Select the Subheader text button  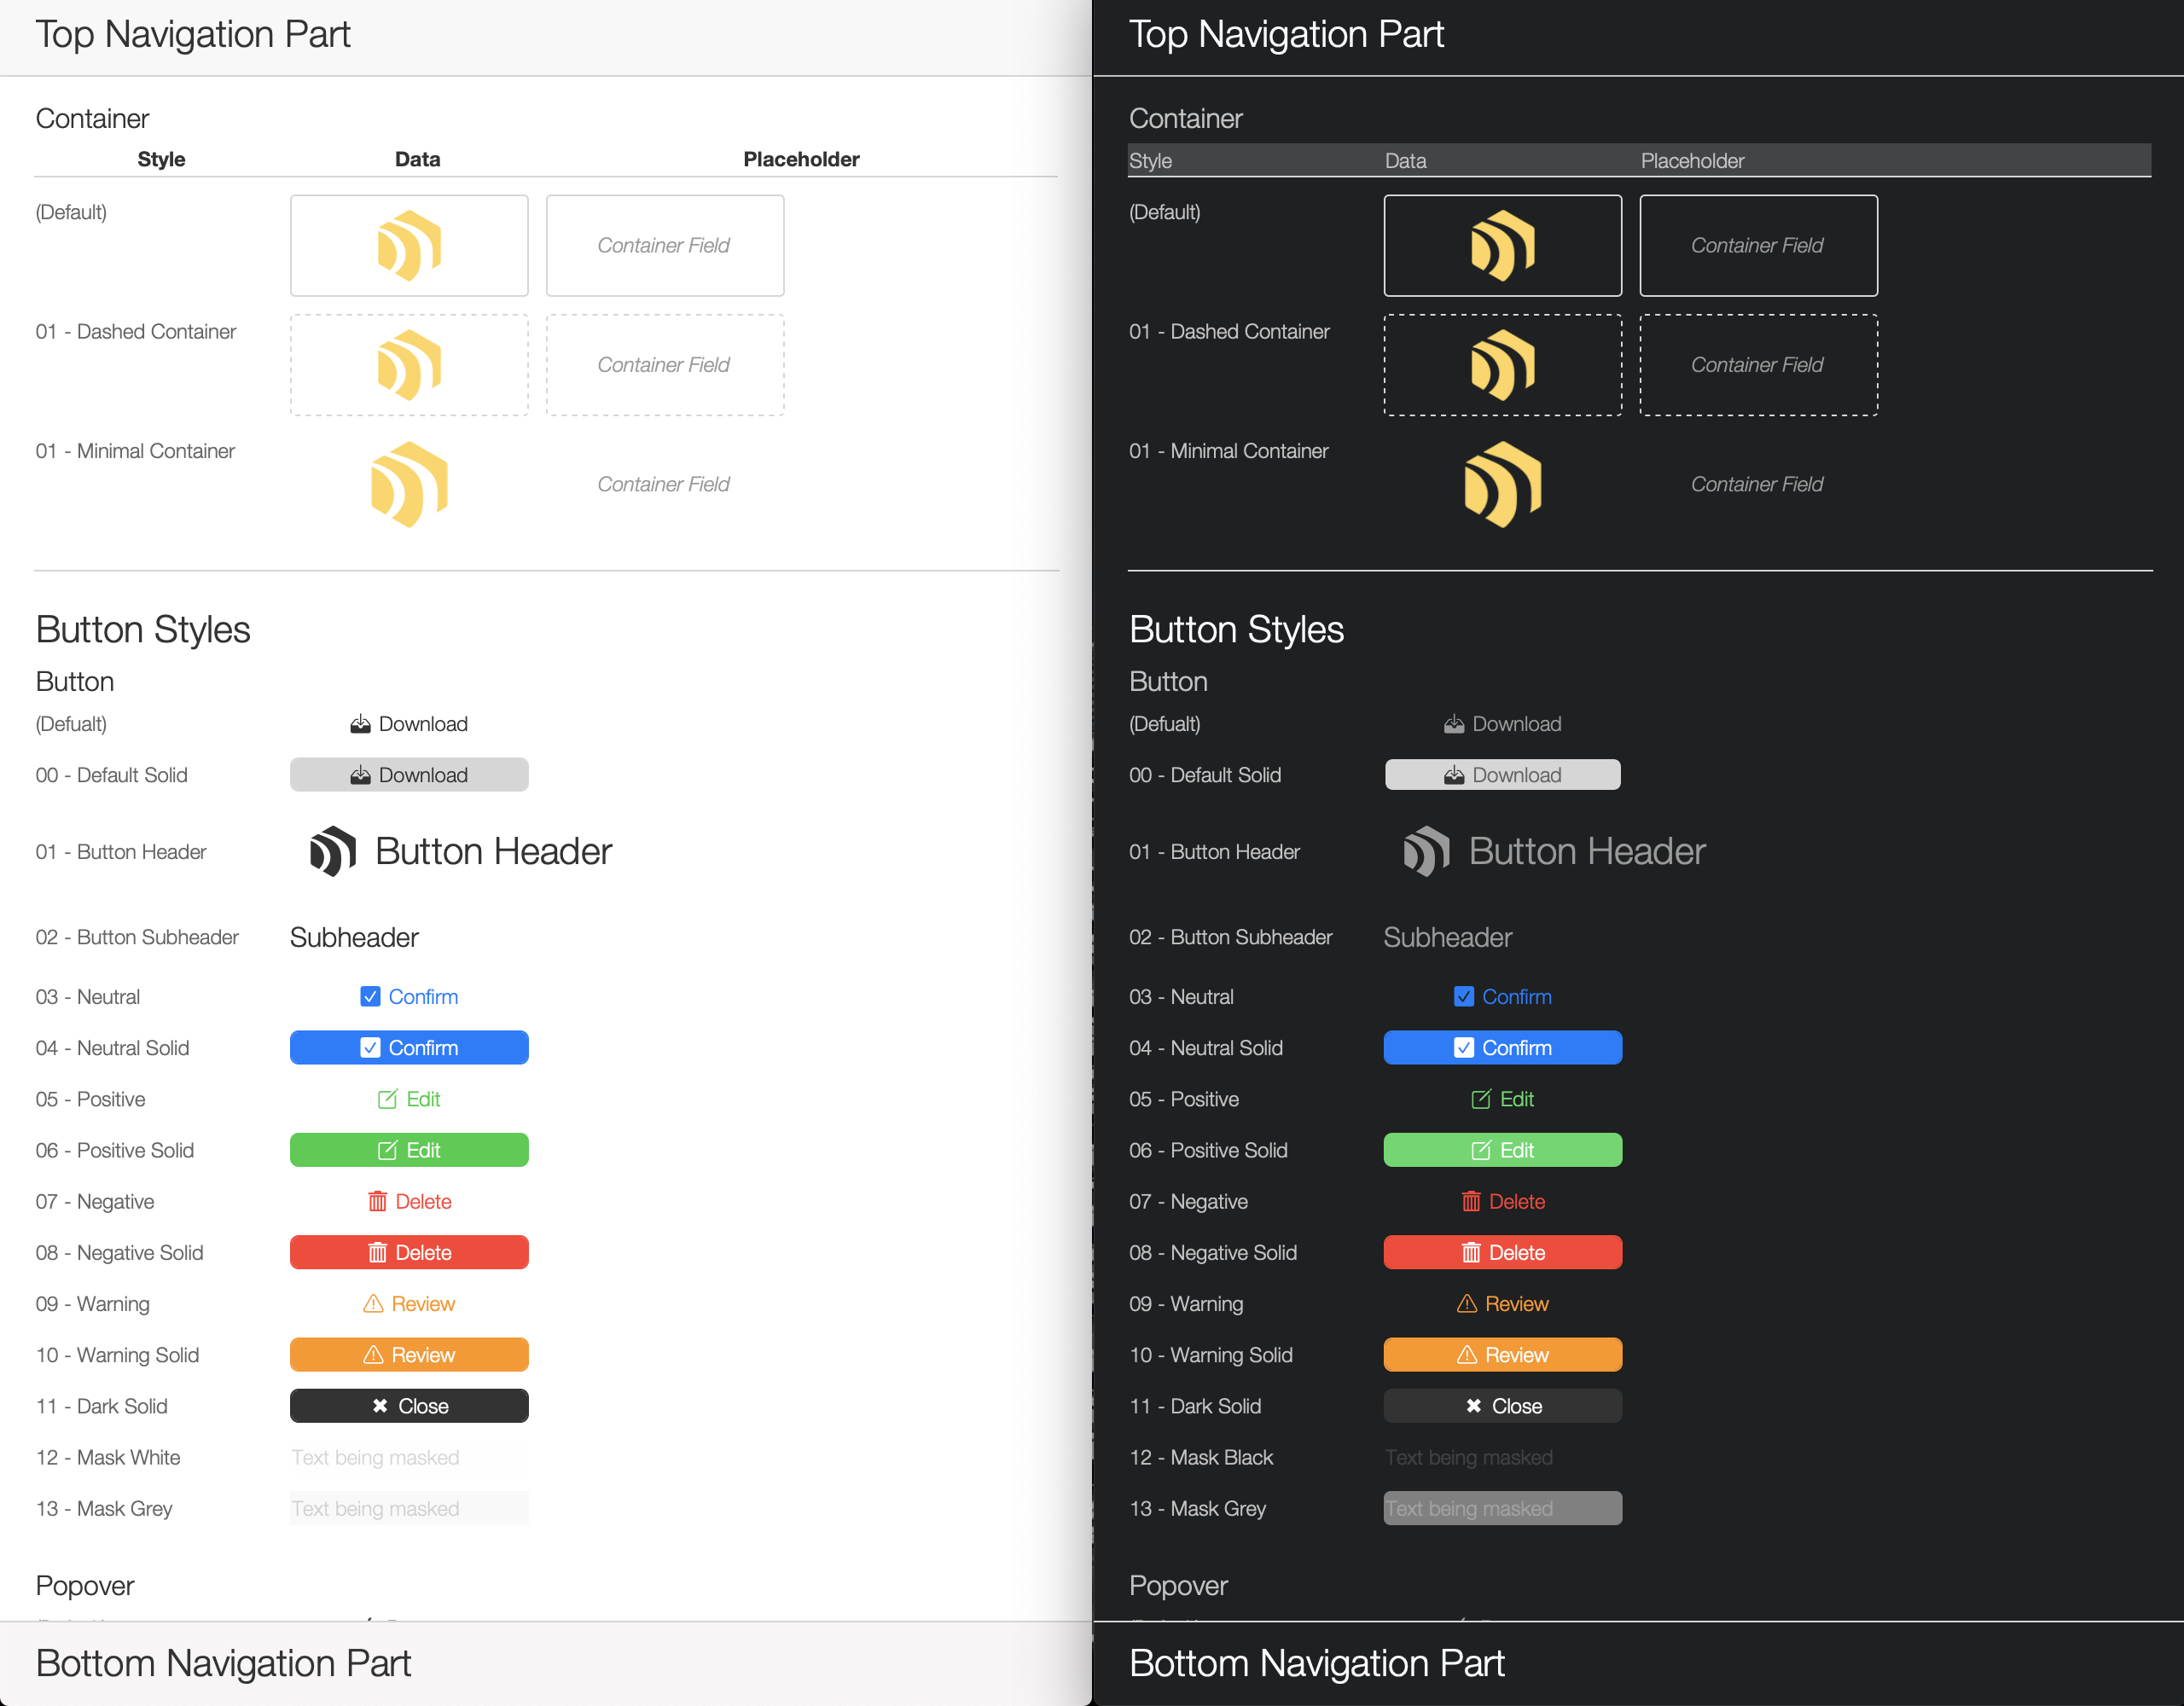pyautogui.click(x=353, y=937)
